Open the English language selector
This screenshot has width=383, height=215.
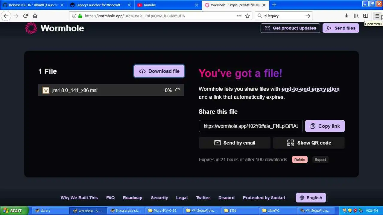[x=311, y=198]
